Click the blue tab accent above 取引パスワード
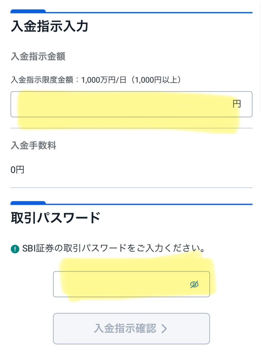Image resolution: width=263 pixels, height=352 pixels. 28,203
